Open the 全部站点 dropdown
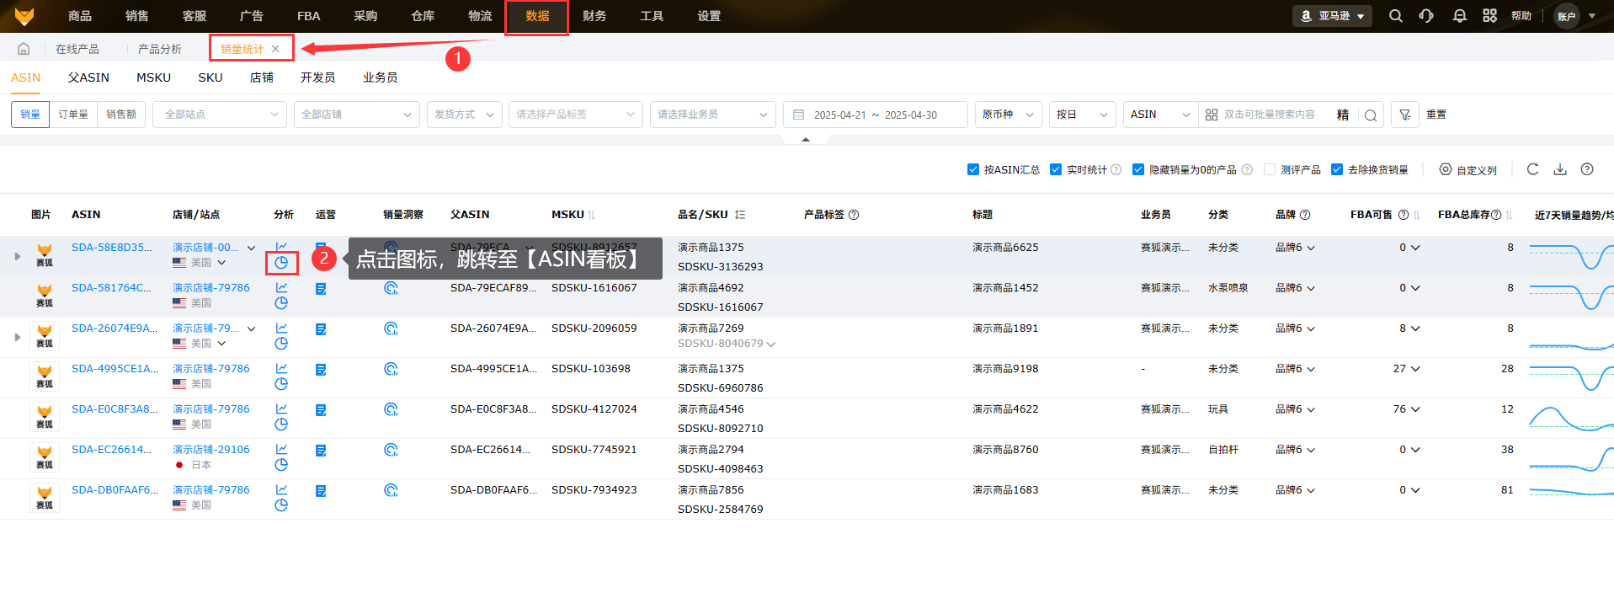Screen dimensions: 1614x598 pos(220,115)
